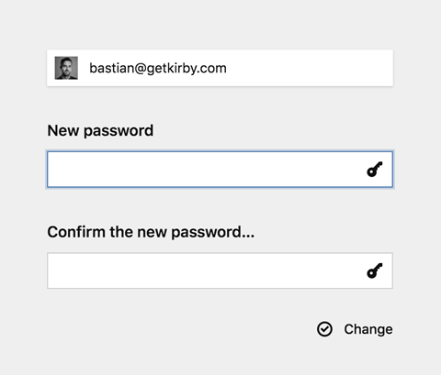Click empty area of the email account card
Image resolution: width=441 pixels, height=375 pixels.
tap(310, 68)
